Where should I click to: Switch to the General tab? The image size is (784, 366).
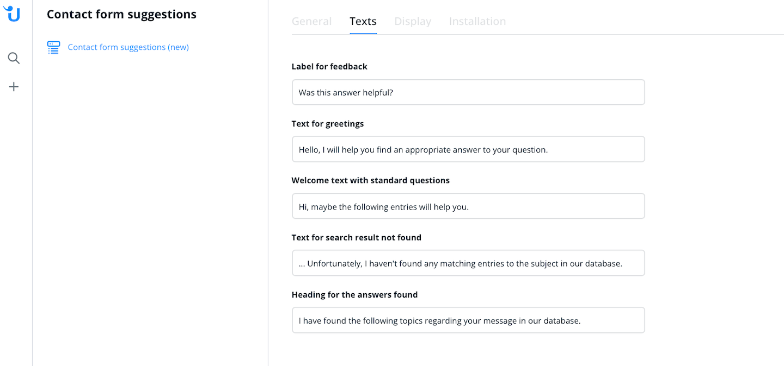(311, 21)
